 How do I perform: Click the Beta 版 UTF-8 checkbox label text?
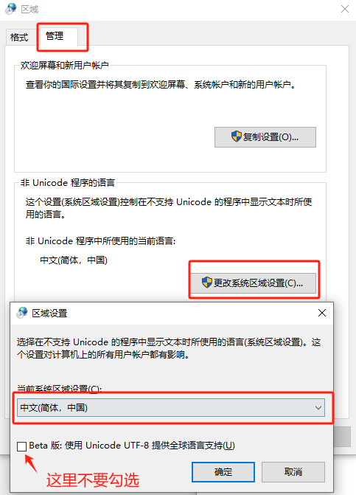(132, 446)
